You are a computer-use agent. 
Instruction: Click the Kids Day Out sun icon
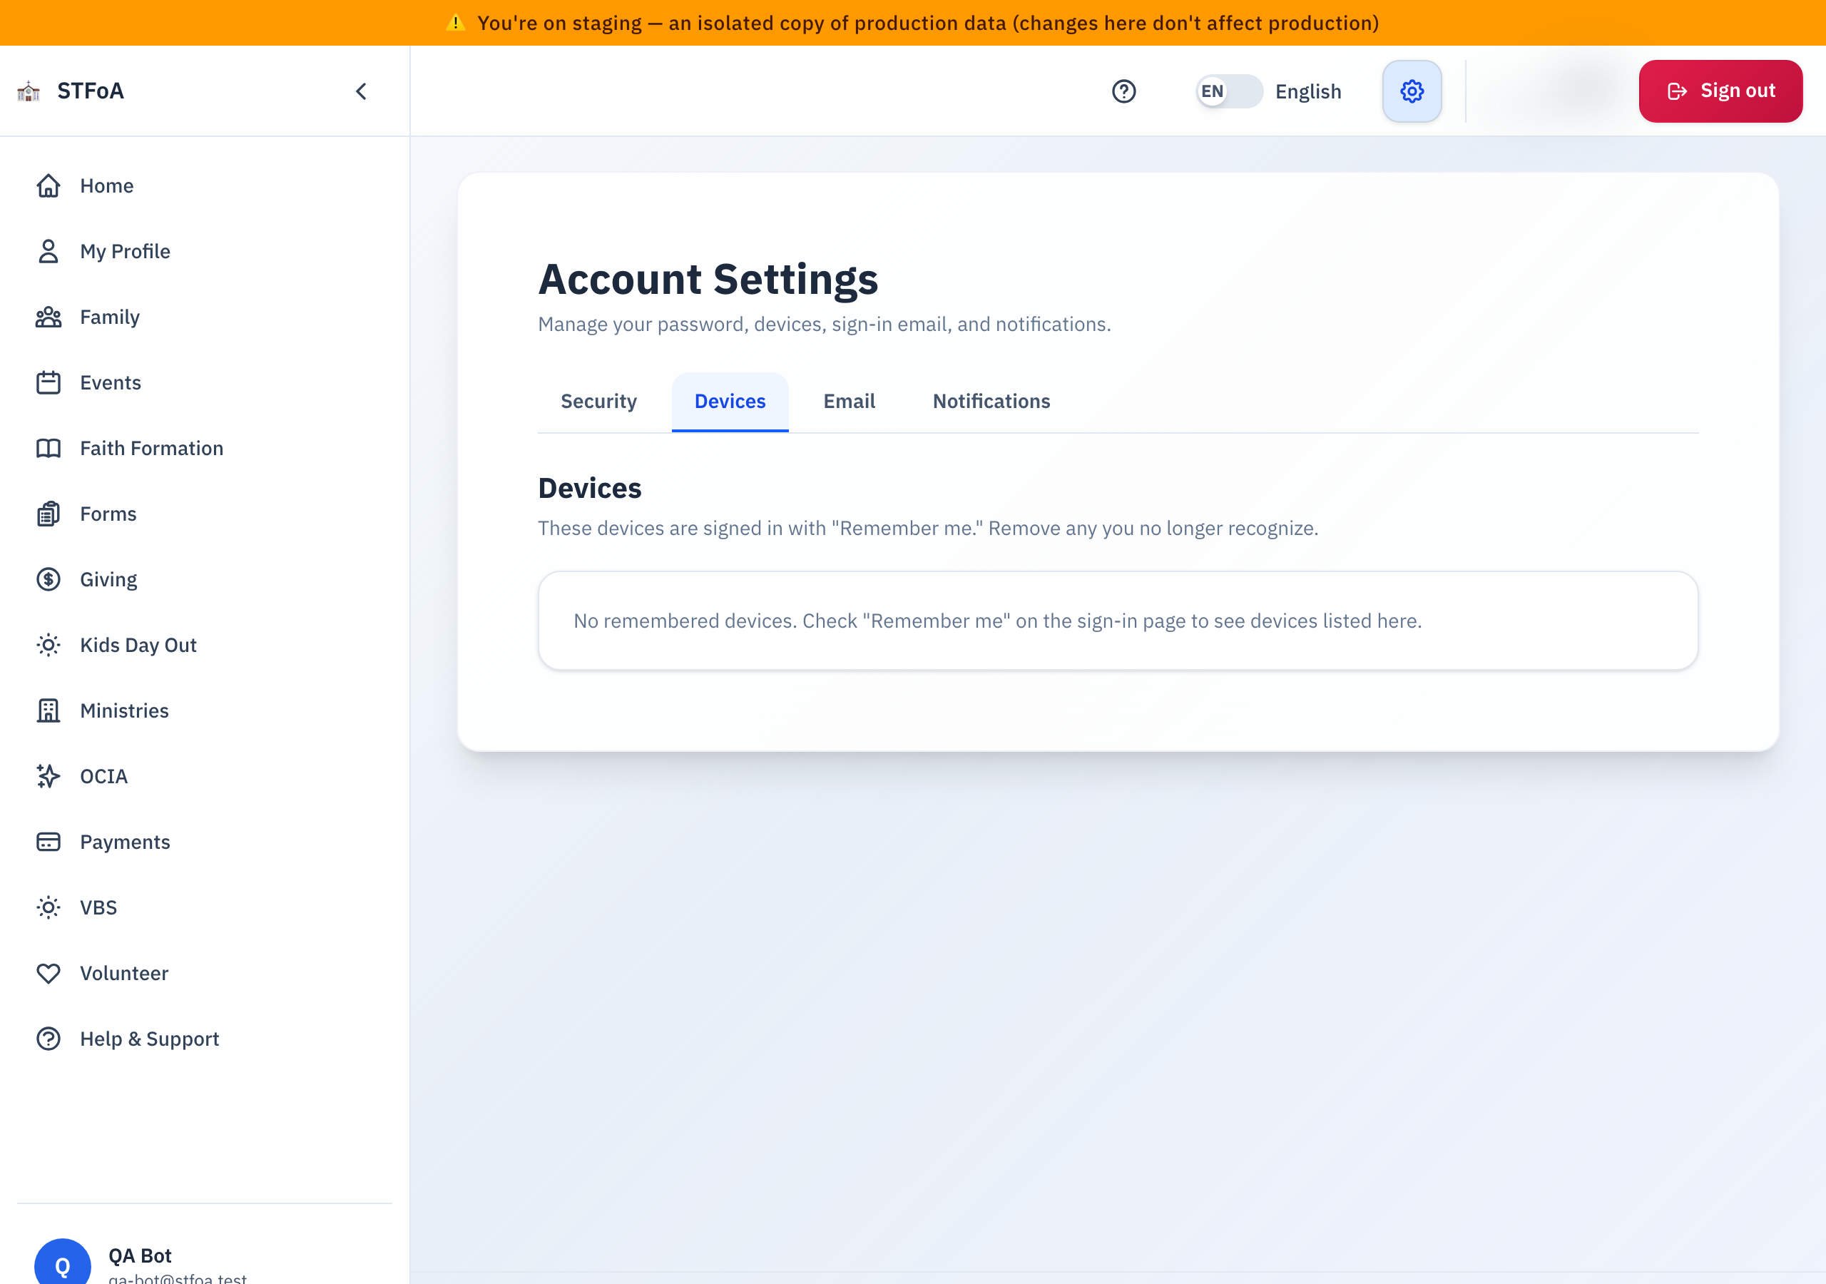[49, 645]
